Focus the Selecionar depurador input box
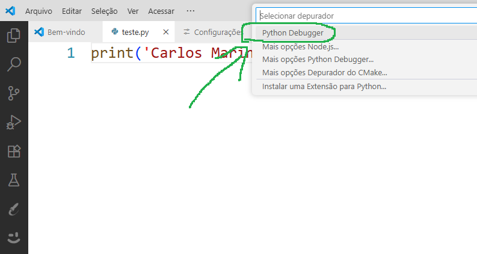Screen dimensions: 477x254 (x=365, y=16)
